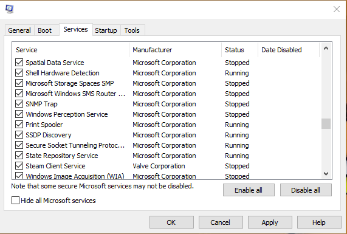This screenshot has height=234, width=347.
Task: Click the System Configuration title bar icon
Action: click(9, 9)
